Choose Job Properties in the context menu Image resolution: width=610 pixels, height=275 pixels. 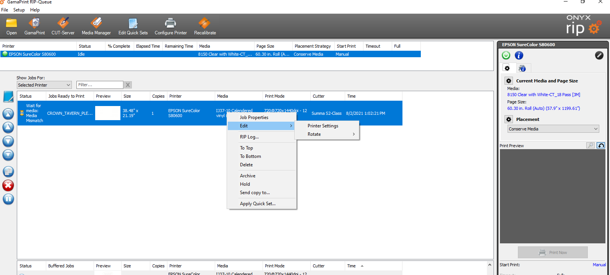(x=254, y=117)
